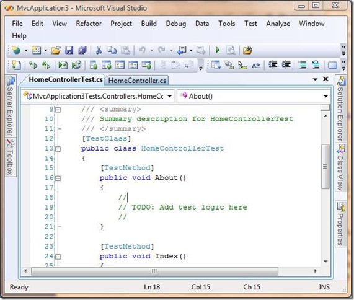
Task: Collapse the summary comment outline at line 9
Action: pyautogui.click(x=58, y=110)
